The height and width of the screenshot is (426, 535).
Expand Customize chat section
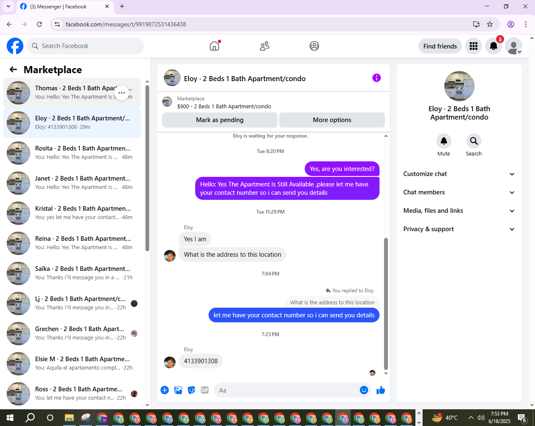459,174
